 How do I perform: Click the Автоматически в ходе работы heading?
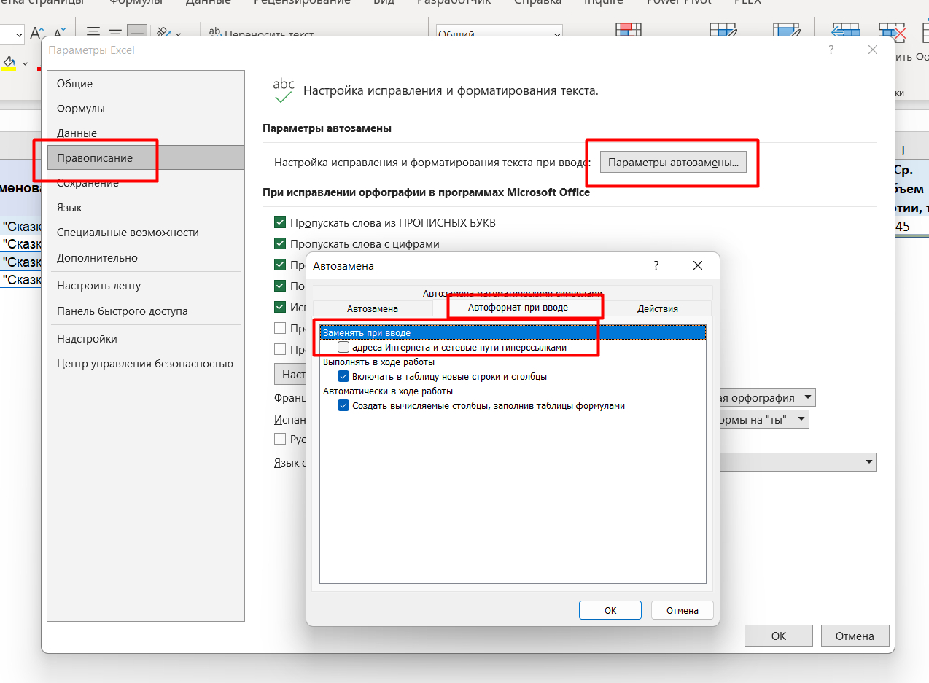pos(388,391)
